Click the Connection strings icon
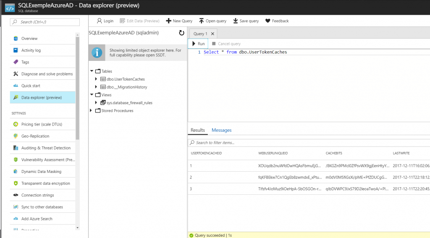430x238 pixels. [x=16, y=195]
